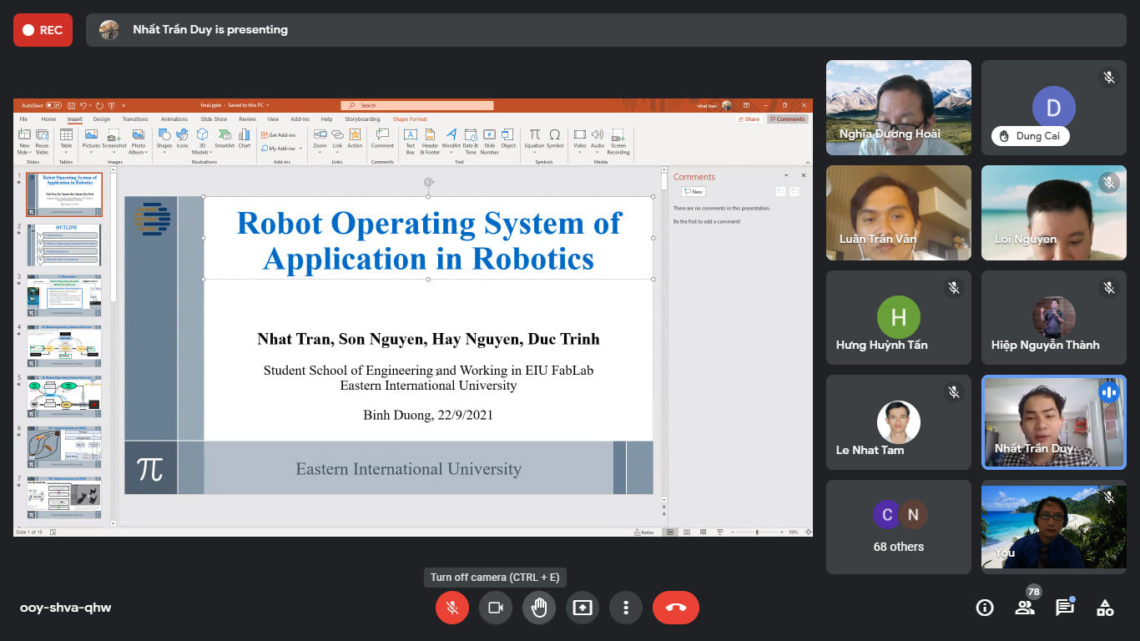Click Share button in PowerPoint
The width and height of the screenshot is (1140, 641).
tap(749, 119)
